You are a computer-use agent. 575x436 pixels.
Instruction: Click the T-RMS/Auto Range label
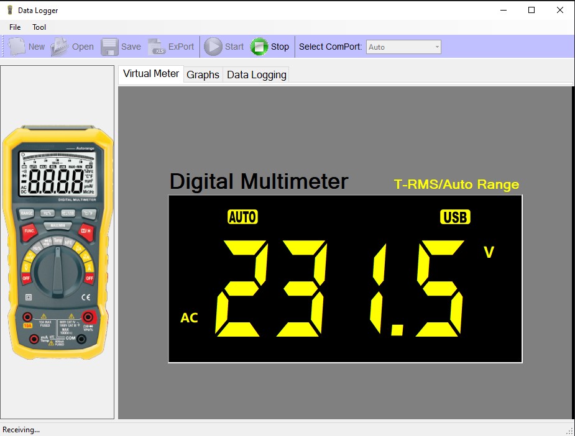tap(456, 184)
